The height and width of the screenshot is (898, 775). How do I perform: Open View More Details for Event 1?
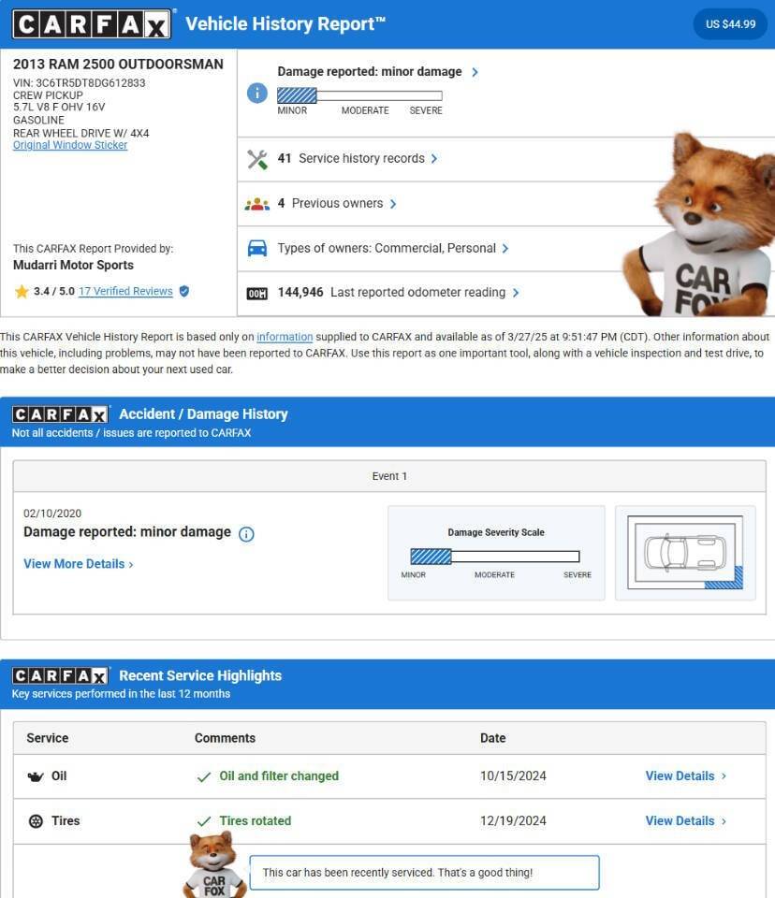pyautogui.click(x=79, y=564)
